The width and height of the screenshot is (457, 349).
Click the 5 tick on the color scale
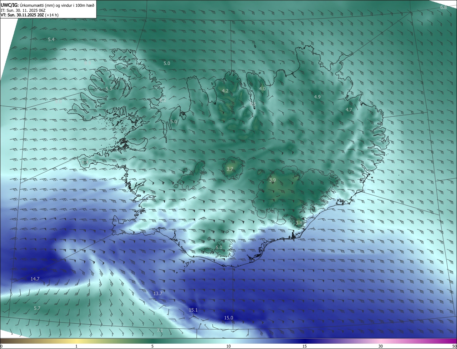pyautogui.click(x=152, y=346)
